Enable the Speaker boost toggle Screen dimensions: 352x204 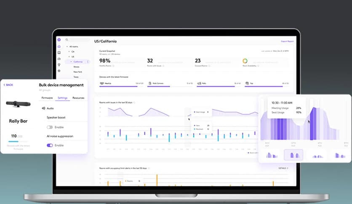click(x=50, y=127)
